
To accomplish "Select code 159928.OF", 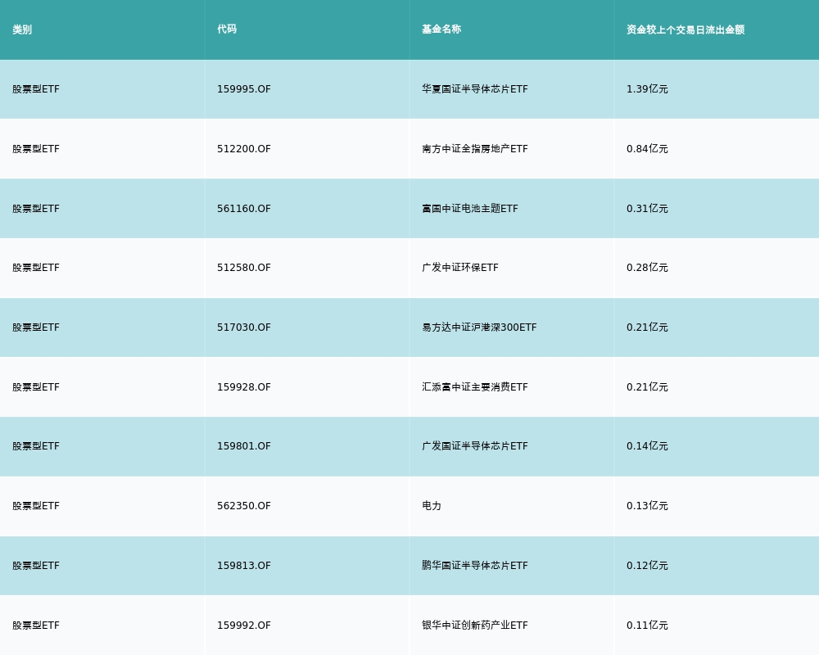I will pos(244,387).
